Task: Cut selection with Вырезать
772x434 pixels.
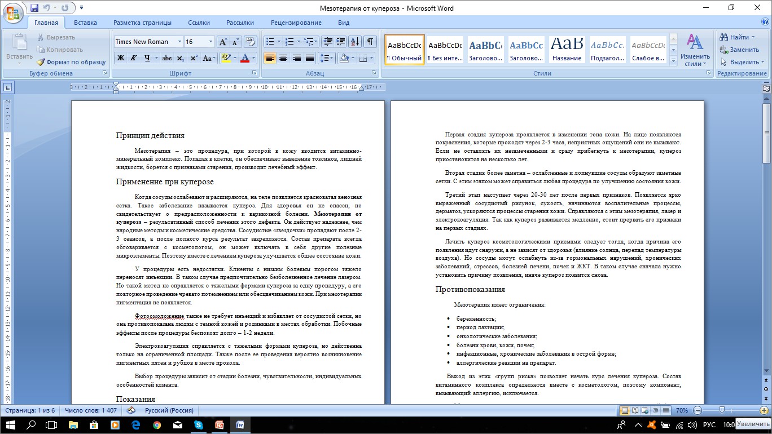Action: tap(56, 37)
